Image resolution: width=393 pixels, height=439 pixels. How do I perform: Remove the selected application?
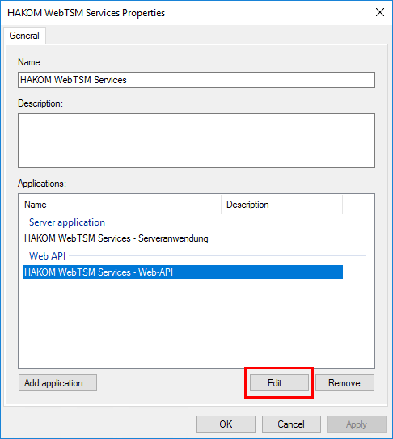point(344,383)
